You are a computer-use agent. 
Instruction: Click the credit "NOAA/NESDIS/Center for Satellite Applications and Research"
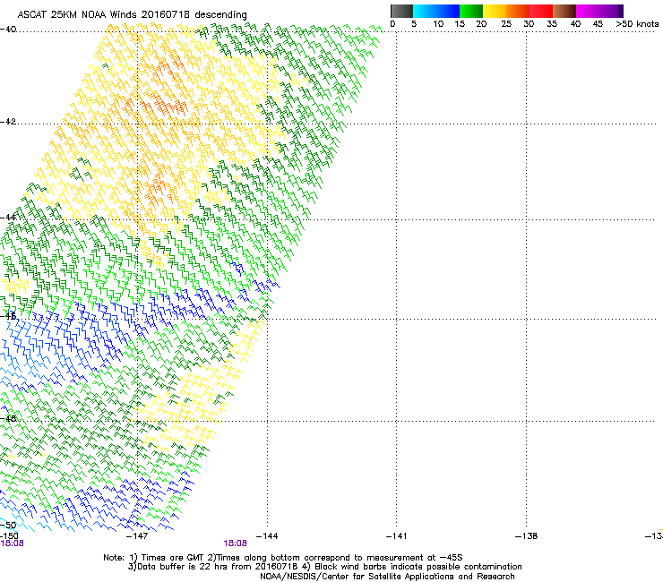point(387,577)
